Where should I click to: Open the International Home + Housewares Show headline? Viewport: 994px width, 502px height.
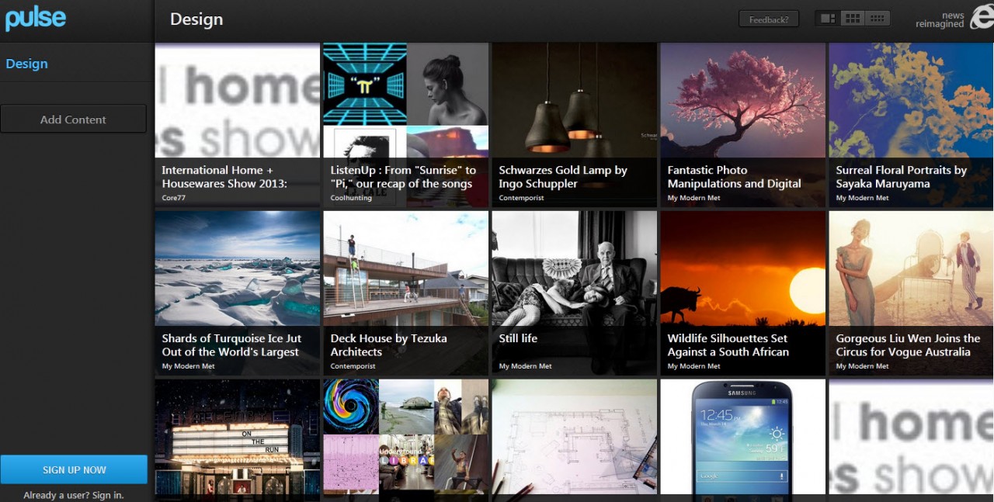click(x=224, y=177)
